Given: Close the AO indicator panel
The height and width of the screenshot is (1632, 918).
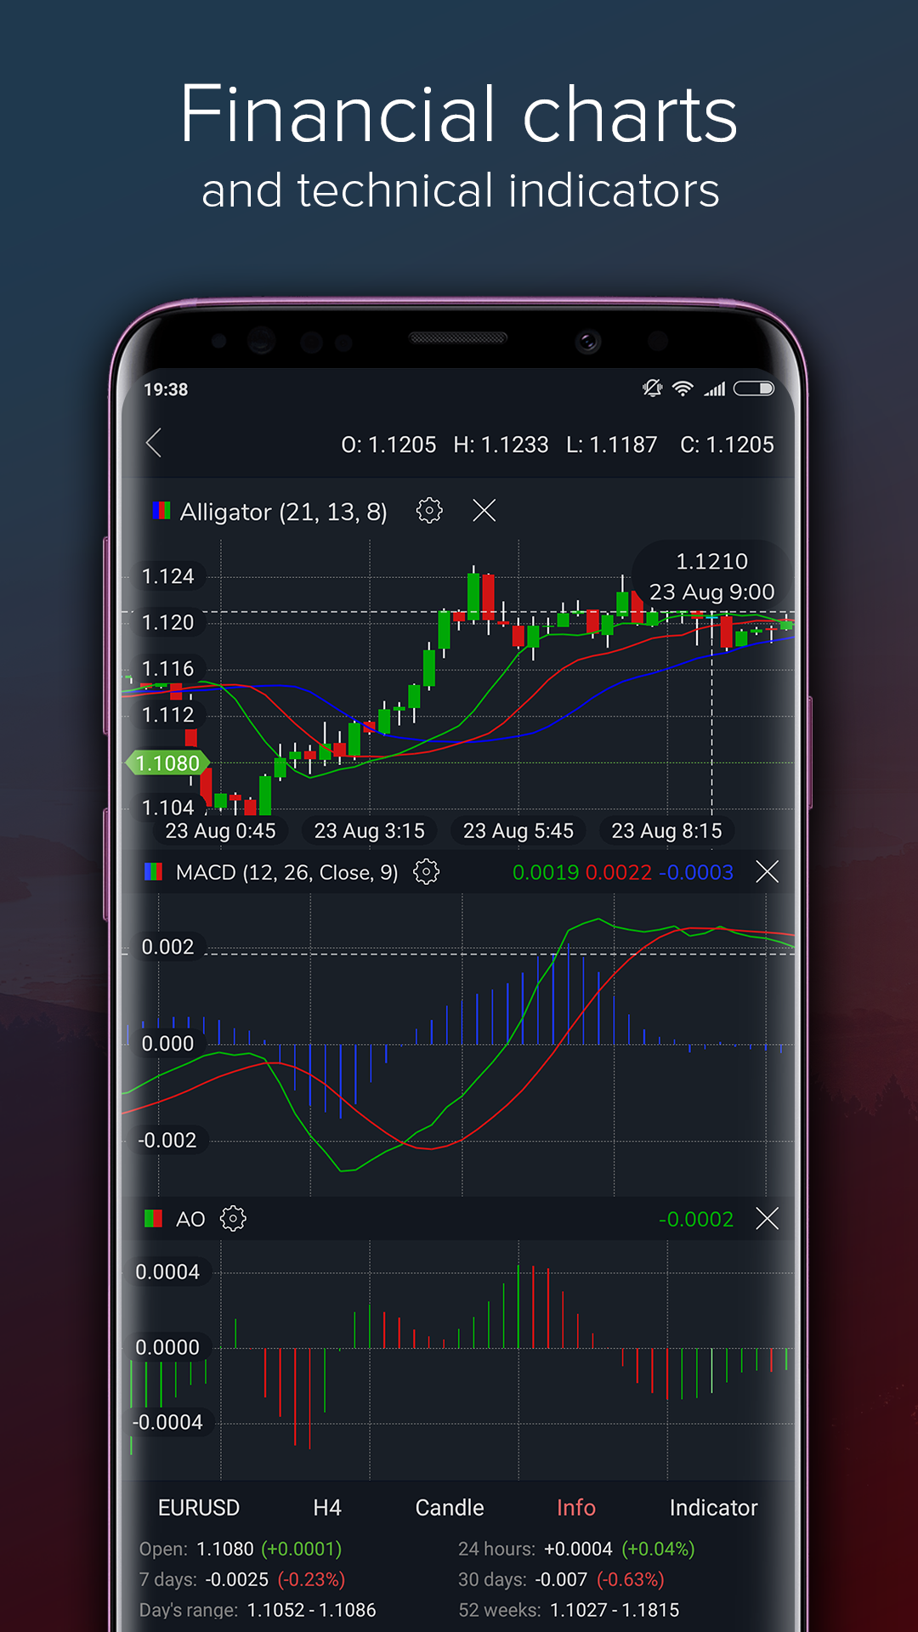Looking at the screenshot, I should tap(768, 1219).
